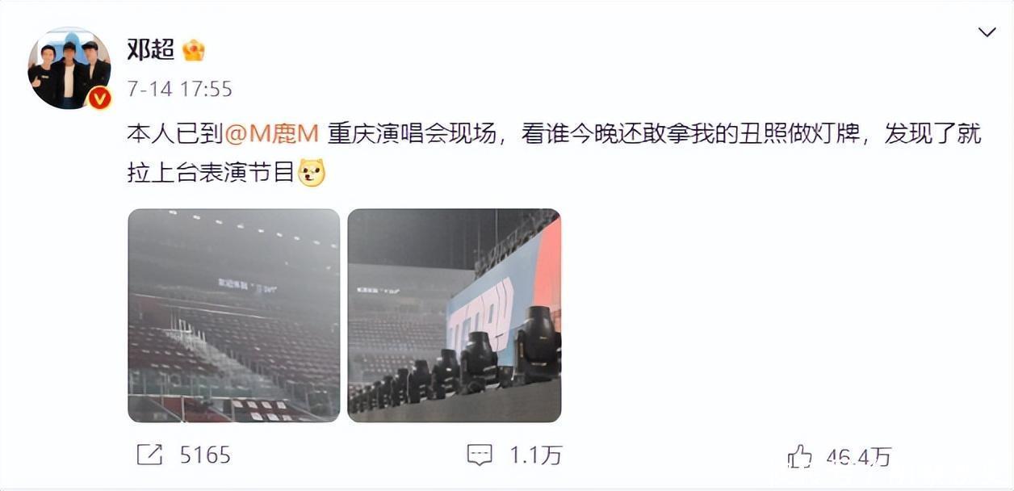Click the crown membership badge beside the name
The image size is (1014, 491).
pos(193,50)
